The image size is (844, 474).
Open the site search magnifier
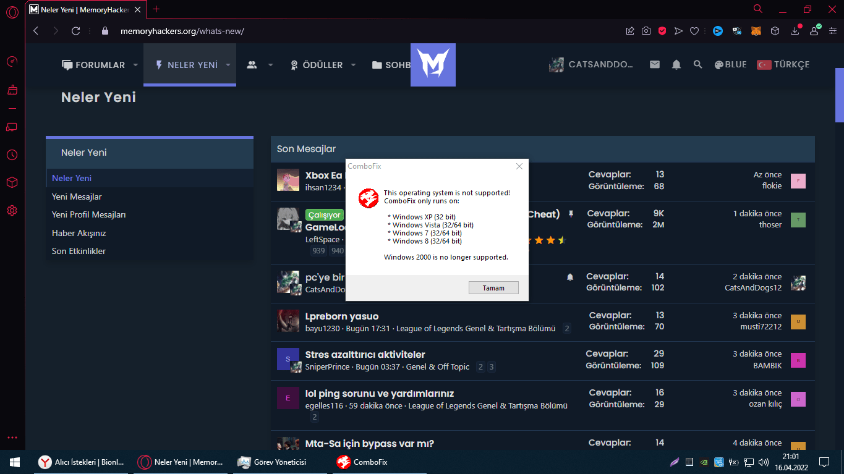point(697,64)
